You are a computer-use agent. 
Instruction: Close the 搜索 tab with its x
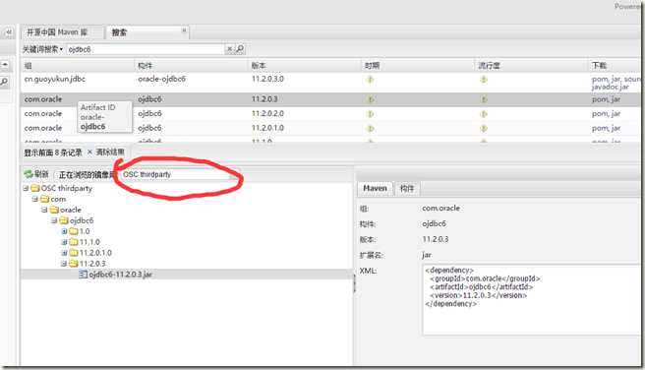tap(184, 31)
